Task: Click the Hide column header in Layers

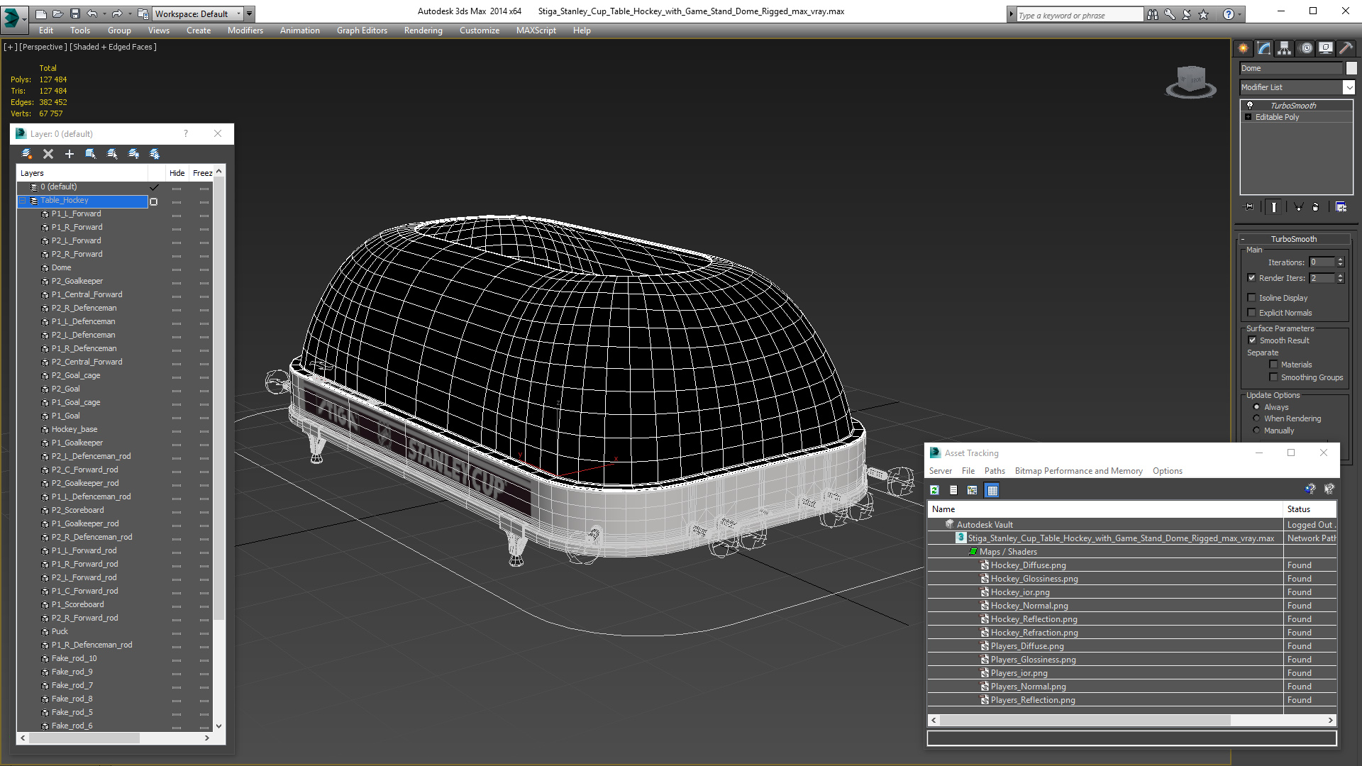Action: (177, 173)
